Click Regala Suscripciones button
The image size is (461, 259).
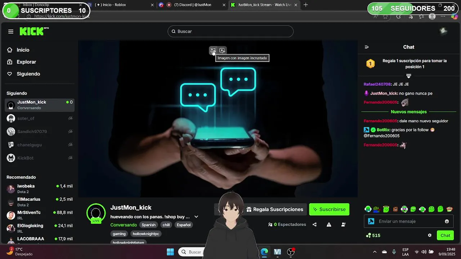point(275,209)
